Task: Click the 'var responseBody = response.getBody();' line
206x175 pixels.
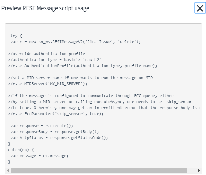Action: pos(54,132)
